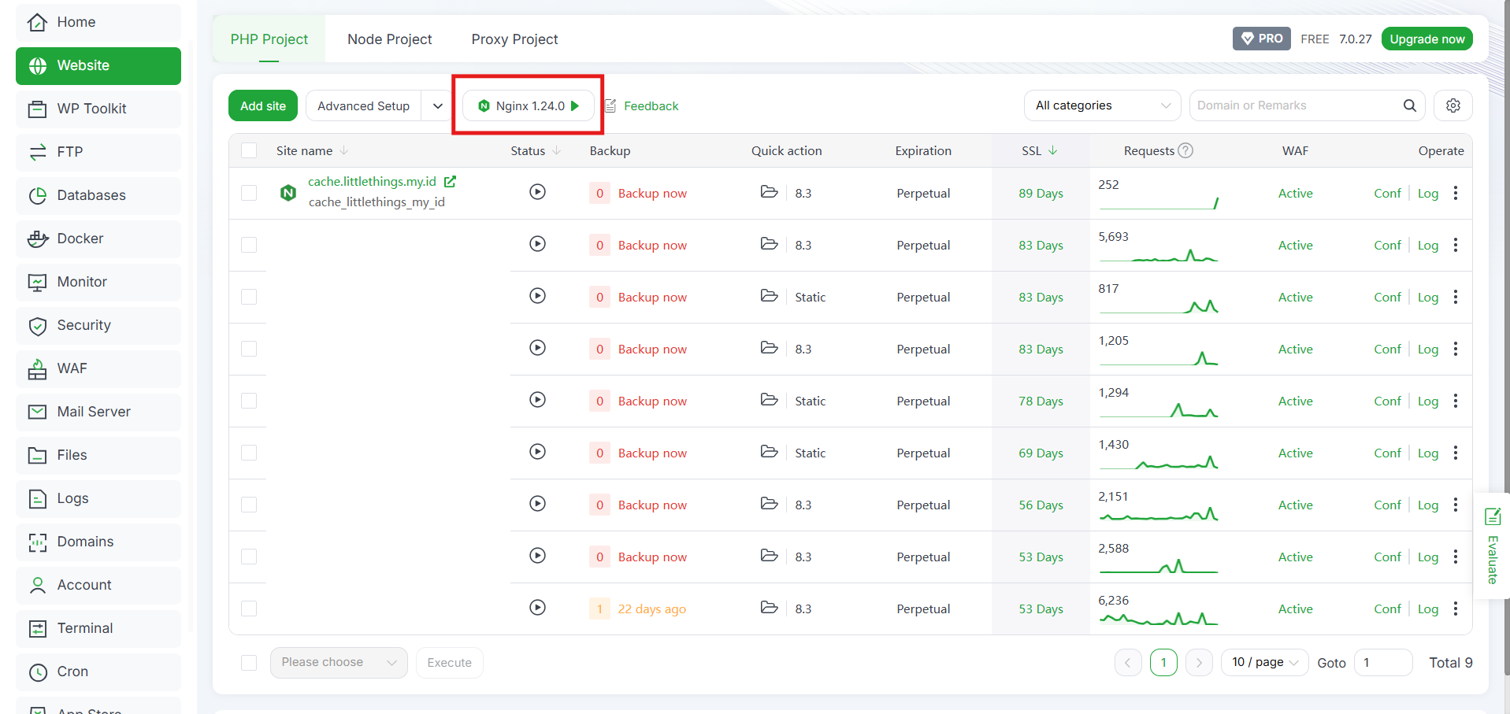Click the Logs sidebar icon

pos(37,498)
